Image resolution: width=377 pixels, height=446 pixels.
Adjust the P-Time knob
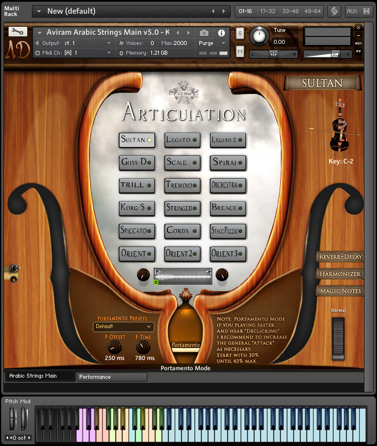pos(143,347)
